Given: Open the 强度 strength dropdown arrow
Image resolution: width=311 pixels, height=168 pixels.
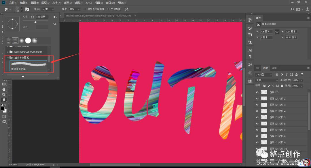Looking at the screenshot, I should coord(78,9).
